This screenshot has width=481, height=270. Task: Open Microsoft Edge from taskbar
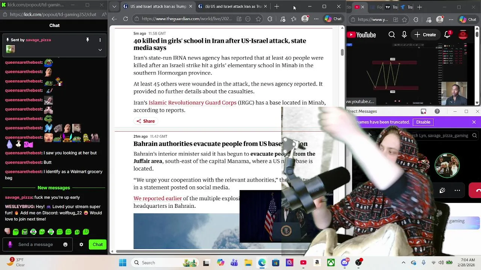pyautogui.click(x=262, y=262)
